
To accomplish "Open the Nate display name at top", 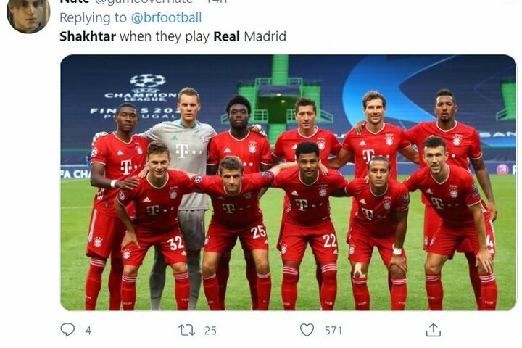I will pos(74,1).
